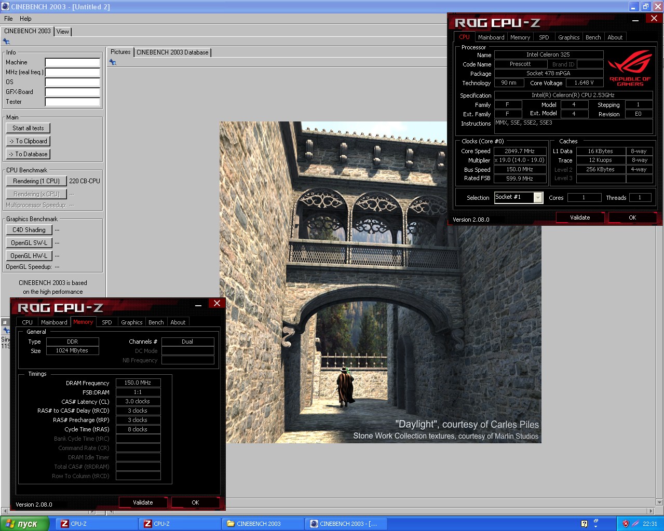Switch to Mainboard tab in upper CPU-Z
664x531 pixels.
click(x=491, y=37)
